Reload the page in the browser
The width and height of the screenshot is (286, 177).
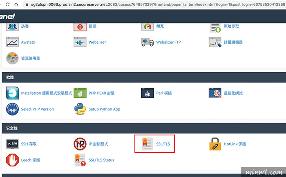tap(7, 4)
